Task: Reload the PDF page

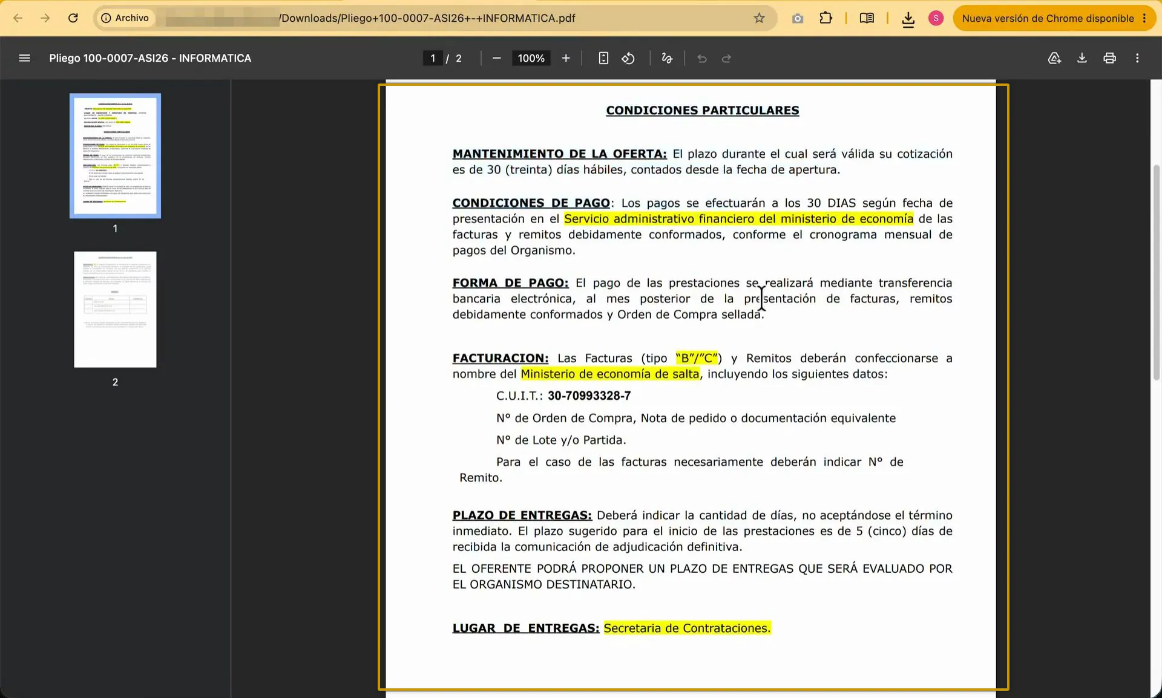Action: tap(73, 18)
